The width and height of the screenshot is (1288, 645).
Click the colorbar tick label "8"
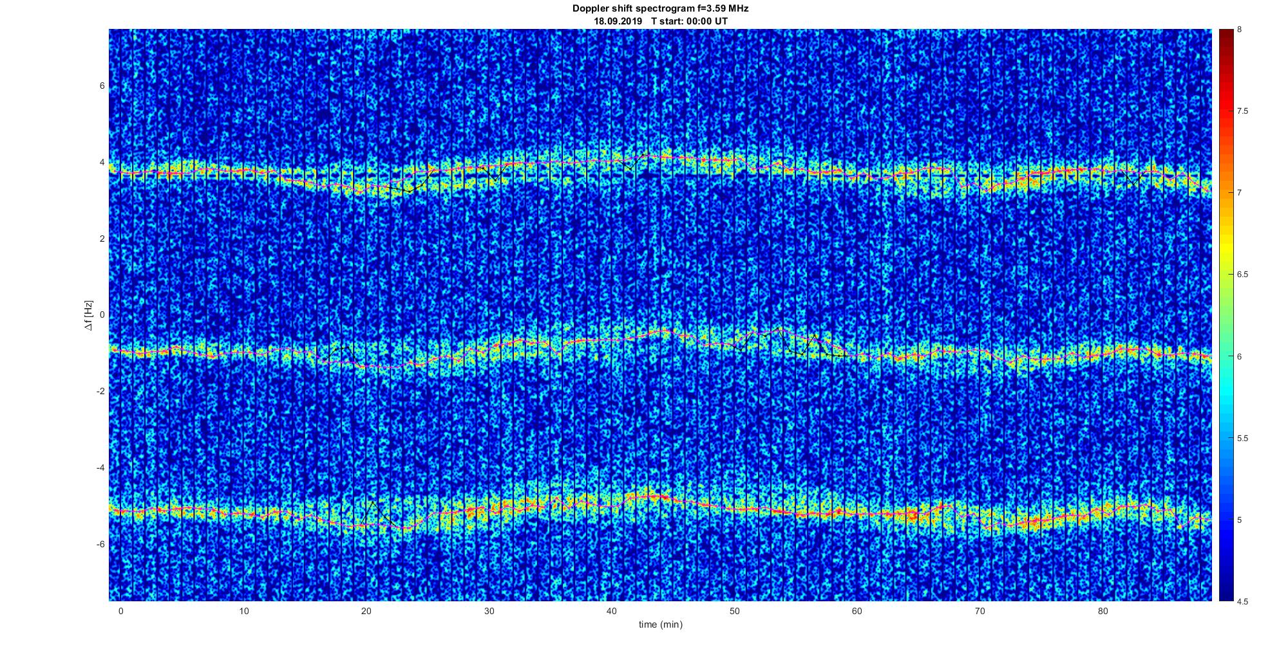point(1240,30)
